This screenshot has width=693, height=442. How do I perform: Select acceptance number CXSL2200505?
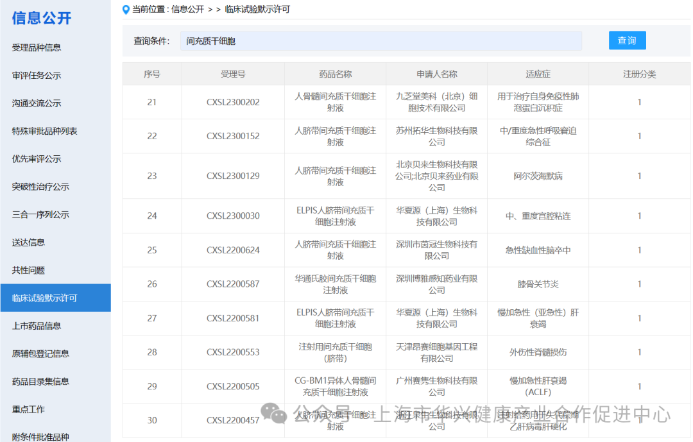(233, 386)
